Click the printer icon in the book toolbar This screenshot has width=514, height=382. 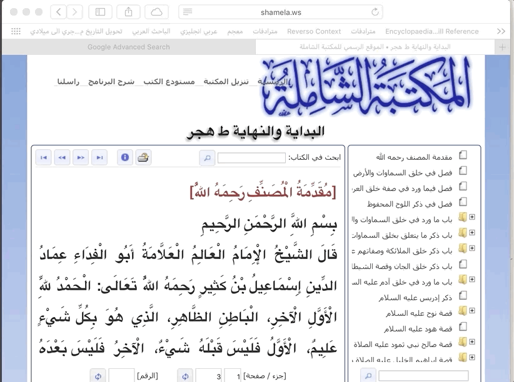(x=143, y=157)
